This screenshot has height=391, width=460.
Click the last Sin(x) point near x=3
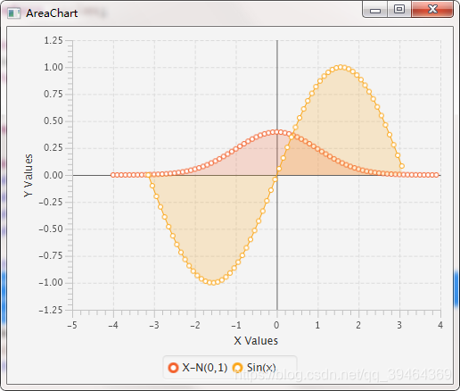click(402, 166)
